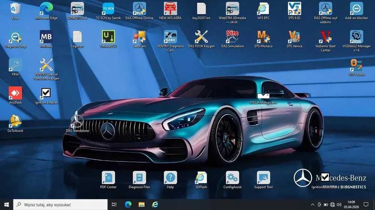Open network globe tray icon
The width and height of the screenshot is (375, 210).
pos(332,204)
